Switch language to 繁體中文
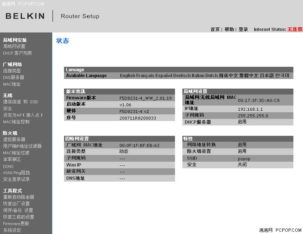The width and height of the screenshot is (303, 234). (x=249, y=76)
